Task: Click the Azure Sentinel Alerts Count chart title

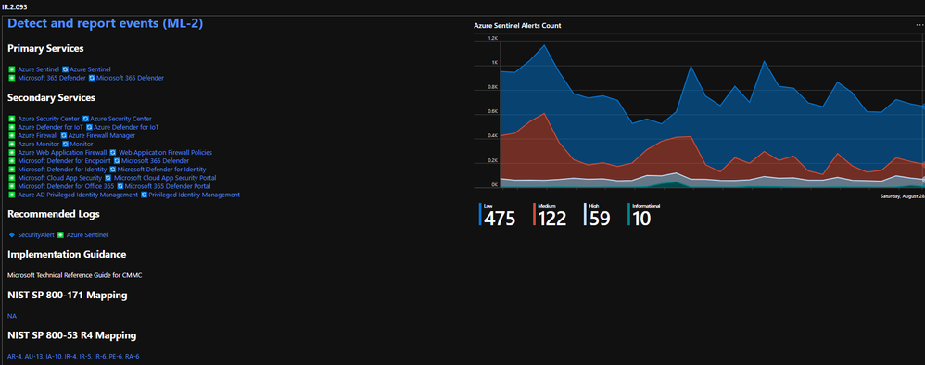Action: click(517, 25)
